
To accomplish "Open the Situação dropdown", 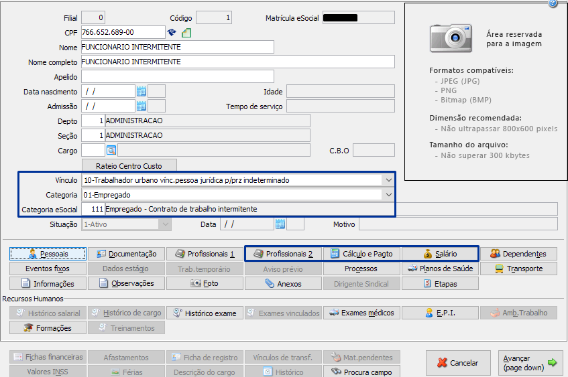I will pyautogui.click(x=166, y=224).
